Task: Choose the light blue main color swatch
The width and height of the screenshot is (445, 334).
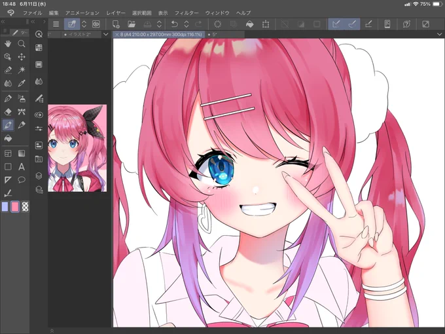Action: pos(5,207)
